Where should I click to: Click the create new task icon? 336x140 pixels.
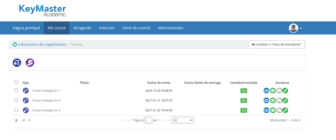[x=17, y=63]
